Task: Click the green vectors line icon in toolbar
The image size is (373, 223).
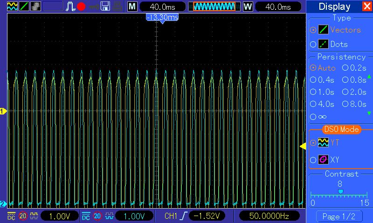Action: 24,7
